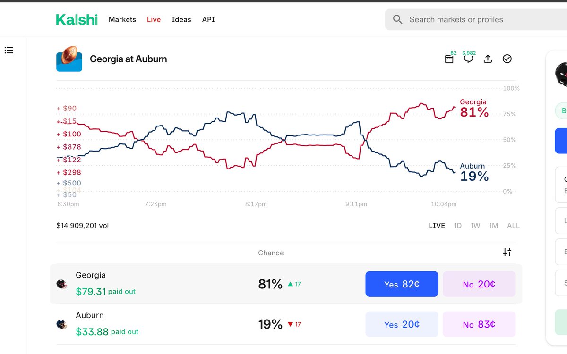This screenshot has height=354, width=567.
Task: Switch to the Live tab
Action: [153, 19]
